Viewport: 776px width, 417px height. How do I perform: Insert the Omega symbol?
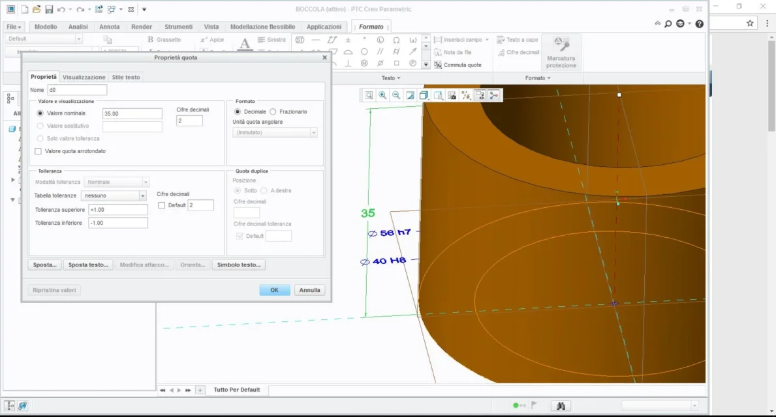[x=396, y=40]
